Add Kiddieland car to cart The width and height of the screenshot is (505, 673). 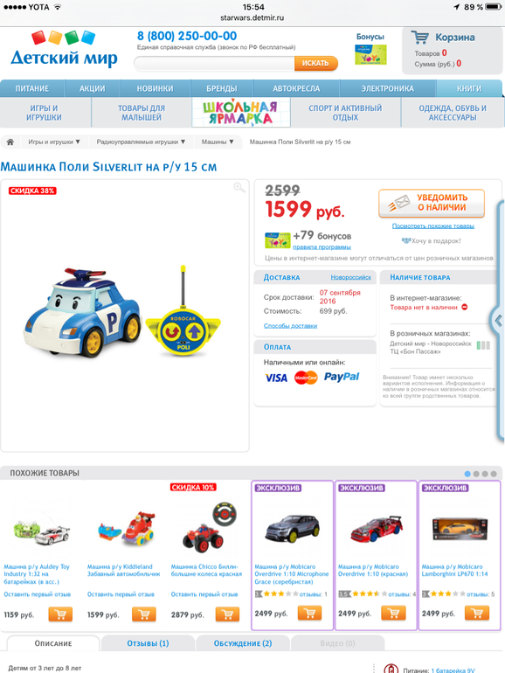click(x=144, y=614)
